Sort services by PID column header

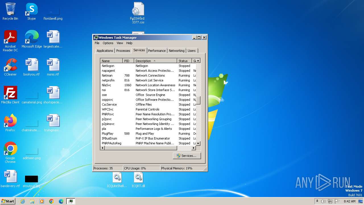pos(129,61)
